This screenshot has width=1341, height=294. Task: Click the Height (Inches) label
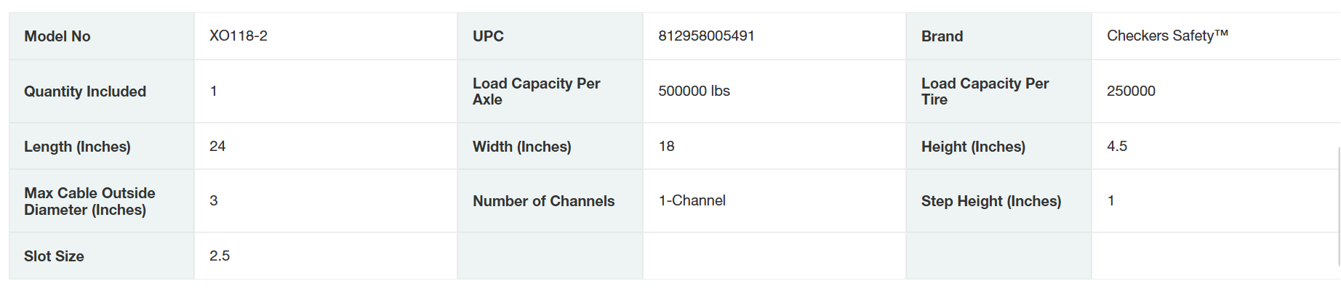pos(973,147)
